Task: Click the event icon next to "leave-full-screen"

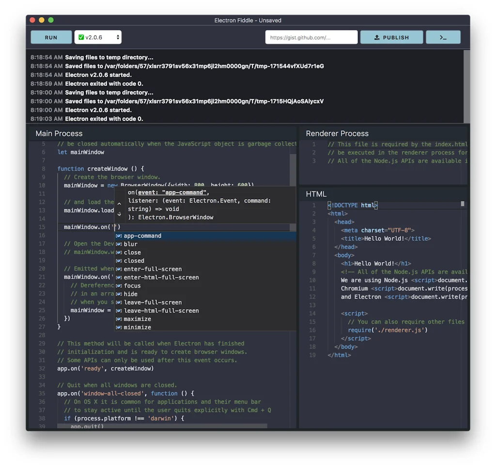Action: pyautogui.click(x=119, y=302)
